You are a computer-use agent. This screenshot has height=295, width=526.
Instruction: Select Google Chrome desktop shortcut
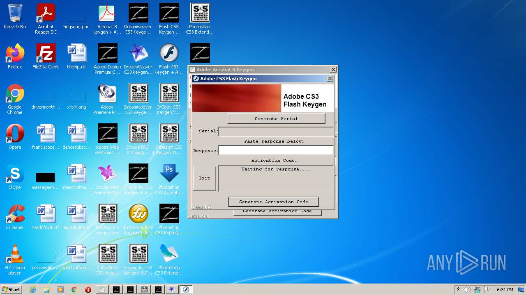[x=15, y=99]
